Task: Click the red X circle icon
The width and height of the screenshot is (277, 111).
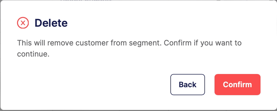Action: tap(23, 23)
